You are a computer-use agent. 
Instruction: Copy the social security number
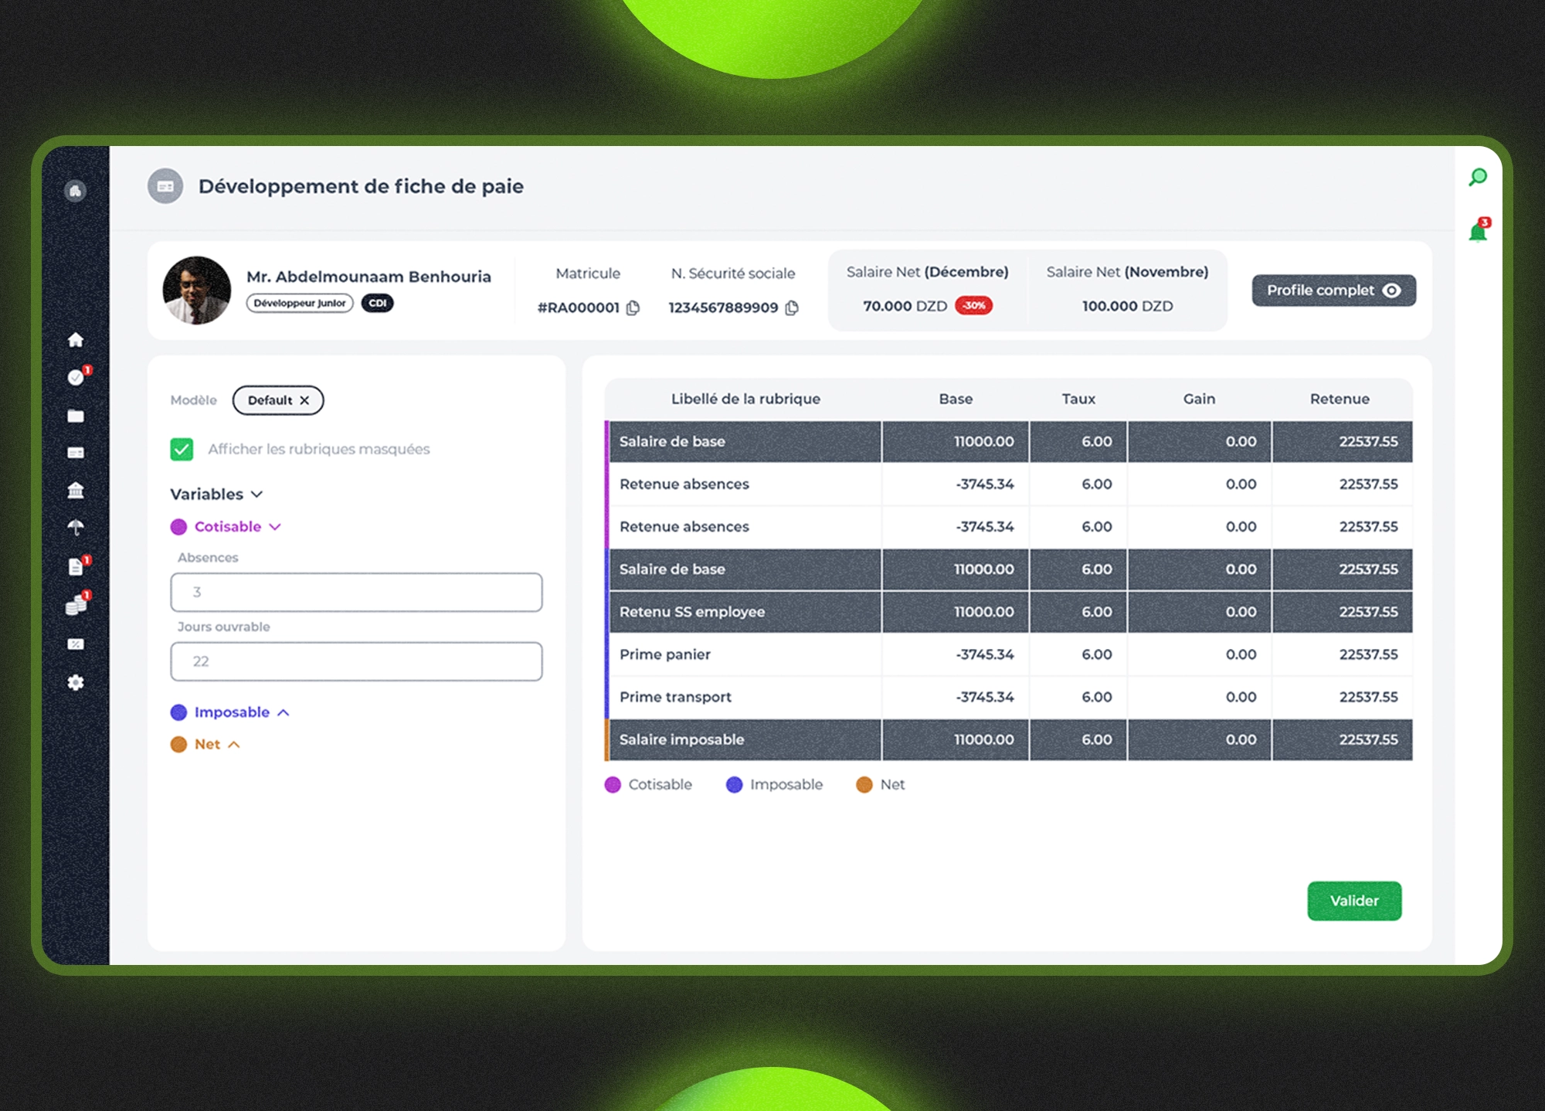pos(792,307)
